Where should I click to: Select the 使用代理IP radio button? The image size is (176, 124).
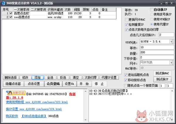152,24
